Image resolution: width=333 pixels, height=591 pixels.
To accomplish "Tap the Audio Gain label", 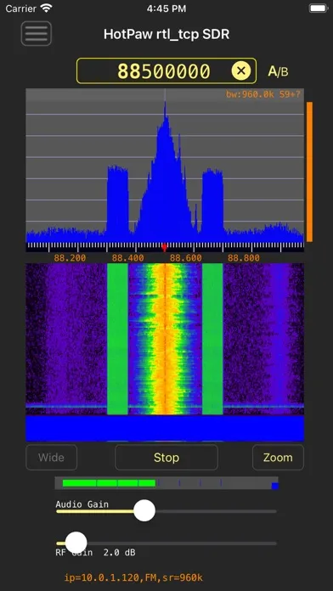I will [x=82, y=504].
